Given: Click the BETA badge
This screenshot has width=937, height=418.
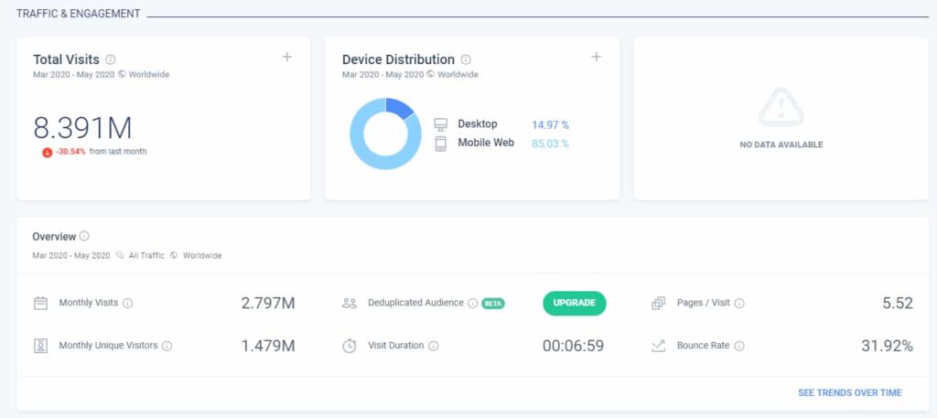Looking at the screenshot, I should pyautogui.click(x=494, y=304).
